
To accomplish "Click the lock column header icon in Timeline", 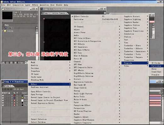I will pos(9,93).
